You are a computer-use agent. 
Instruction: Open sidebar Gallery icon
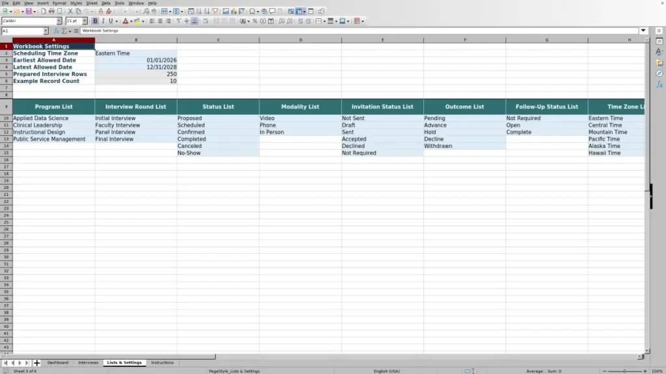[659, 63]
